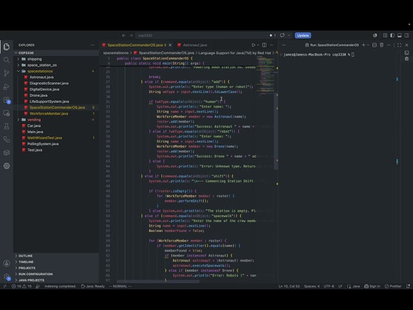Select the Run: SpaceStationCommanderOS terminal
The image size is (413, 310).
[x=332, y=45]
